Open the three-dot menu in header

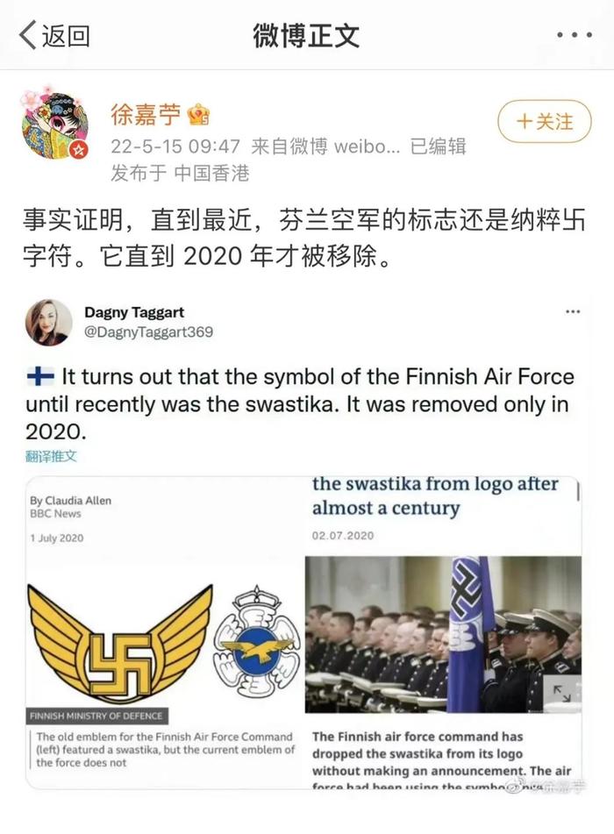click(575, 35)
